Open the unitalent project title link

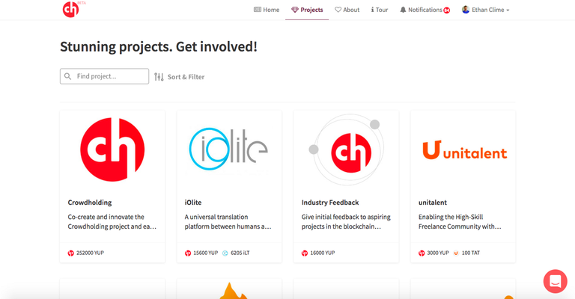(x=433, y=203)
